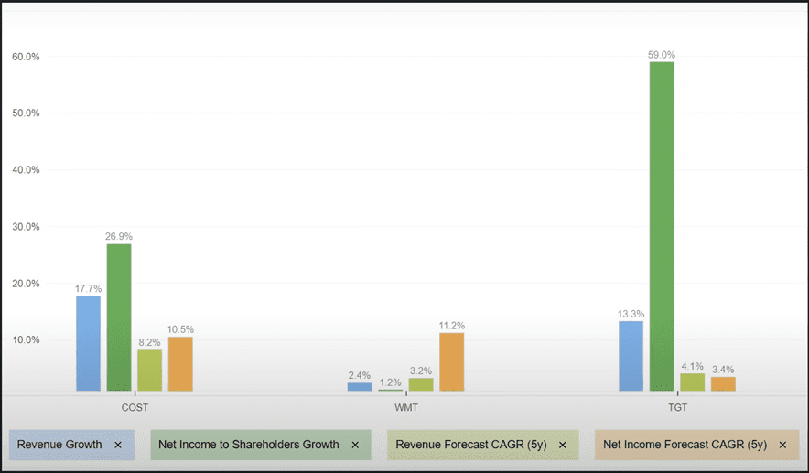The image size is (809, 473).
Task: Click the dark green COST 26.9% bar
Action: [x=119, y=317]
